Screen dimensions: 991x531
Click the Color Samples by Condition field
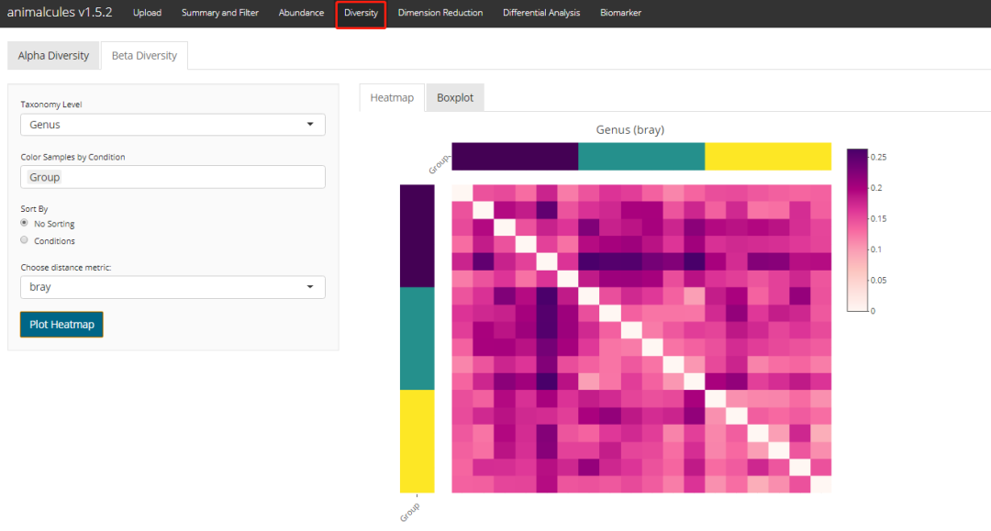[173, 177]
